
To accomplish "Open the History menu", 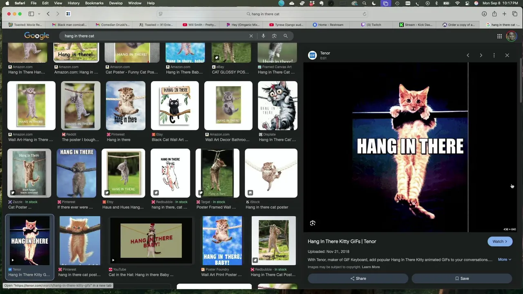I will coord(74,3).
